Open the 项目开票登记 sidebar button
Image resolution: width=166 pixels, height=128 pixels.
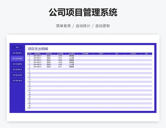(x=17, y=70)
